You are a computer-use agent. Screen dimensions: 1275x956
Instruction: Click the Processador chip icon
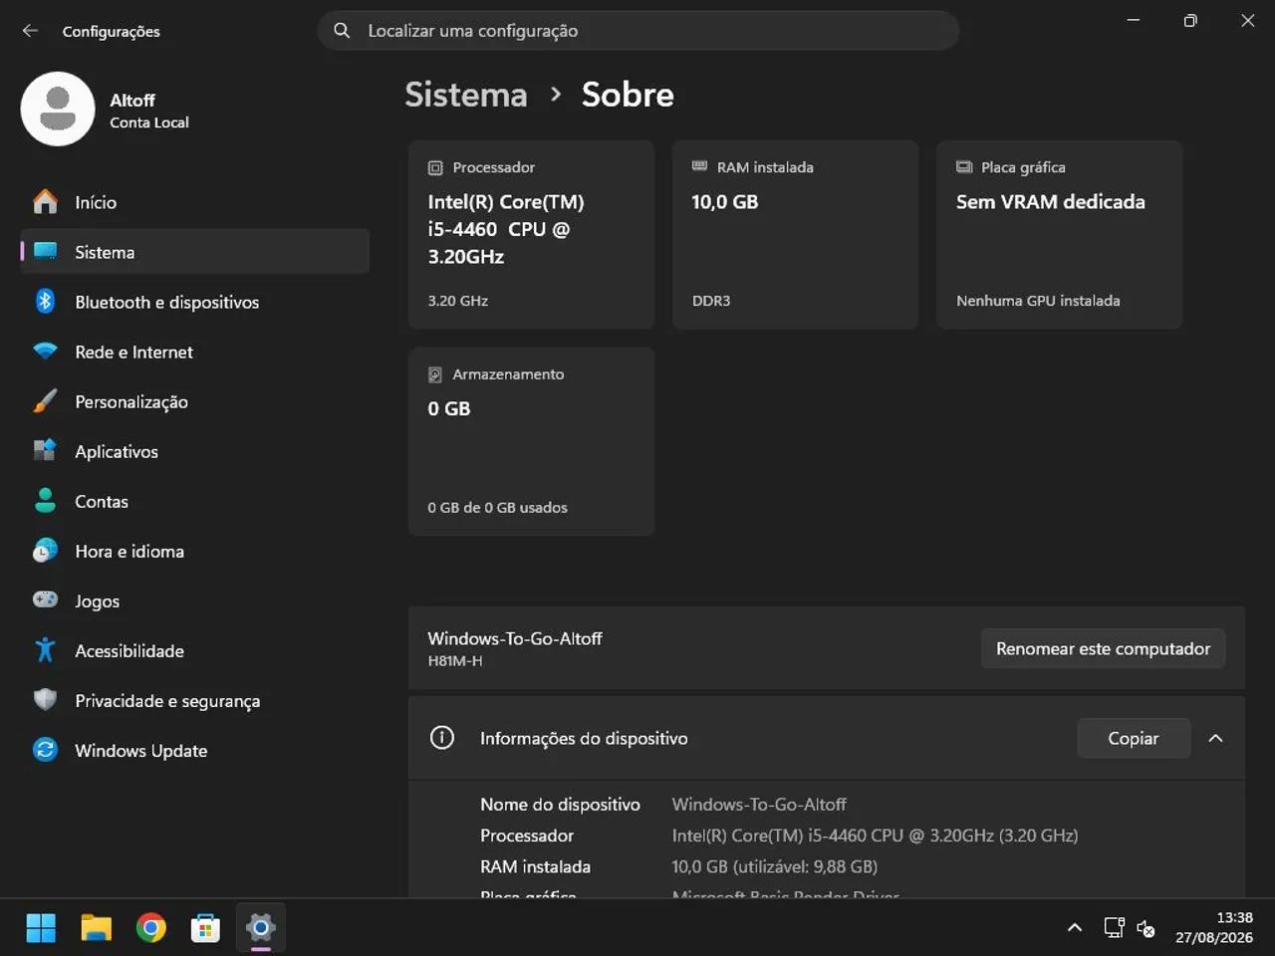click(435, 167)
